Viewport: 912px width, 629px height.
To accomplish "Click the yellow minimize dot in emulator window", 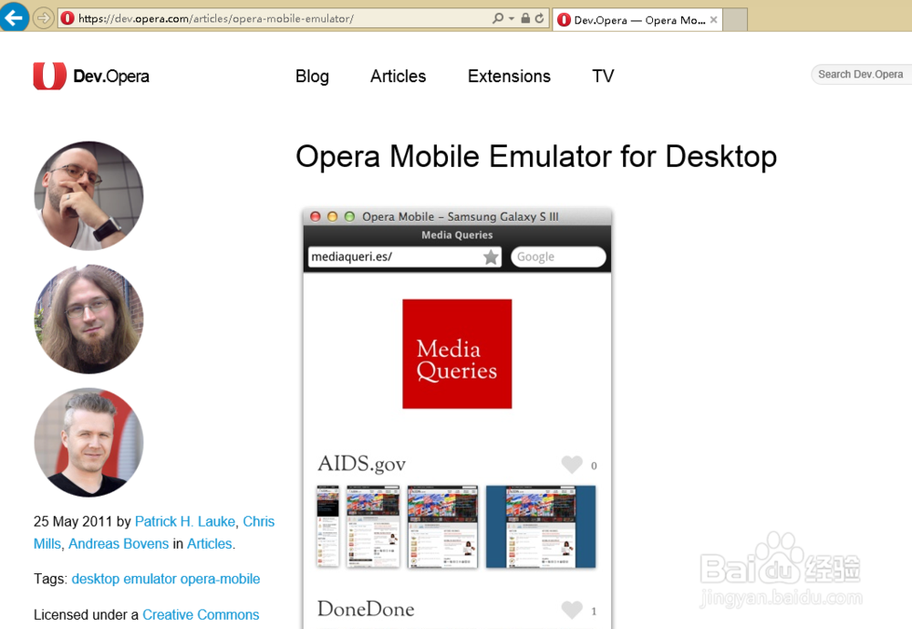I will (332, 216).
